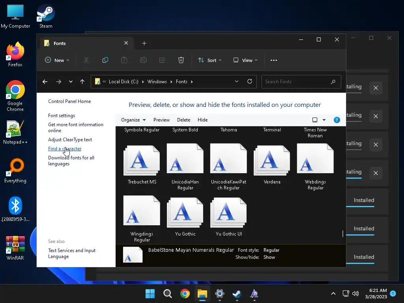404x303 pixels.
Task: Open taskbar Search magnifier
Action: (x=167, y=294)
